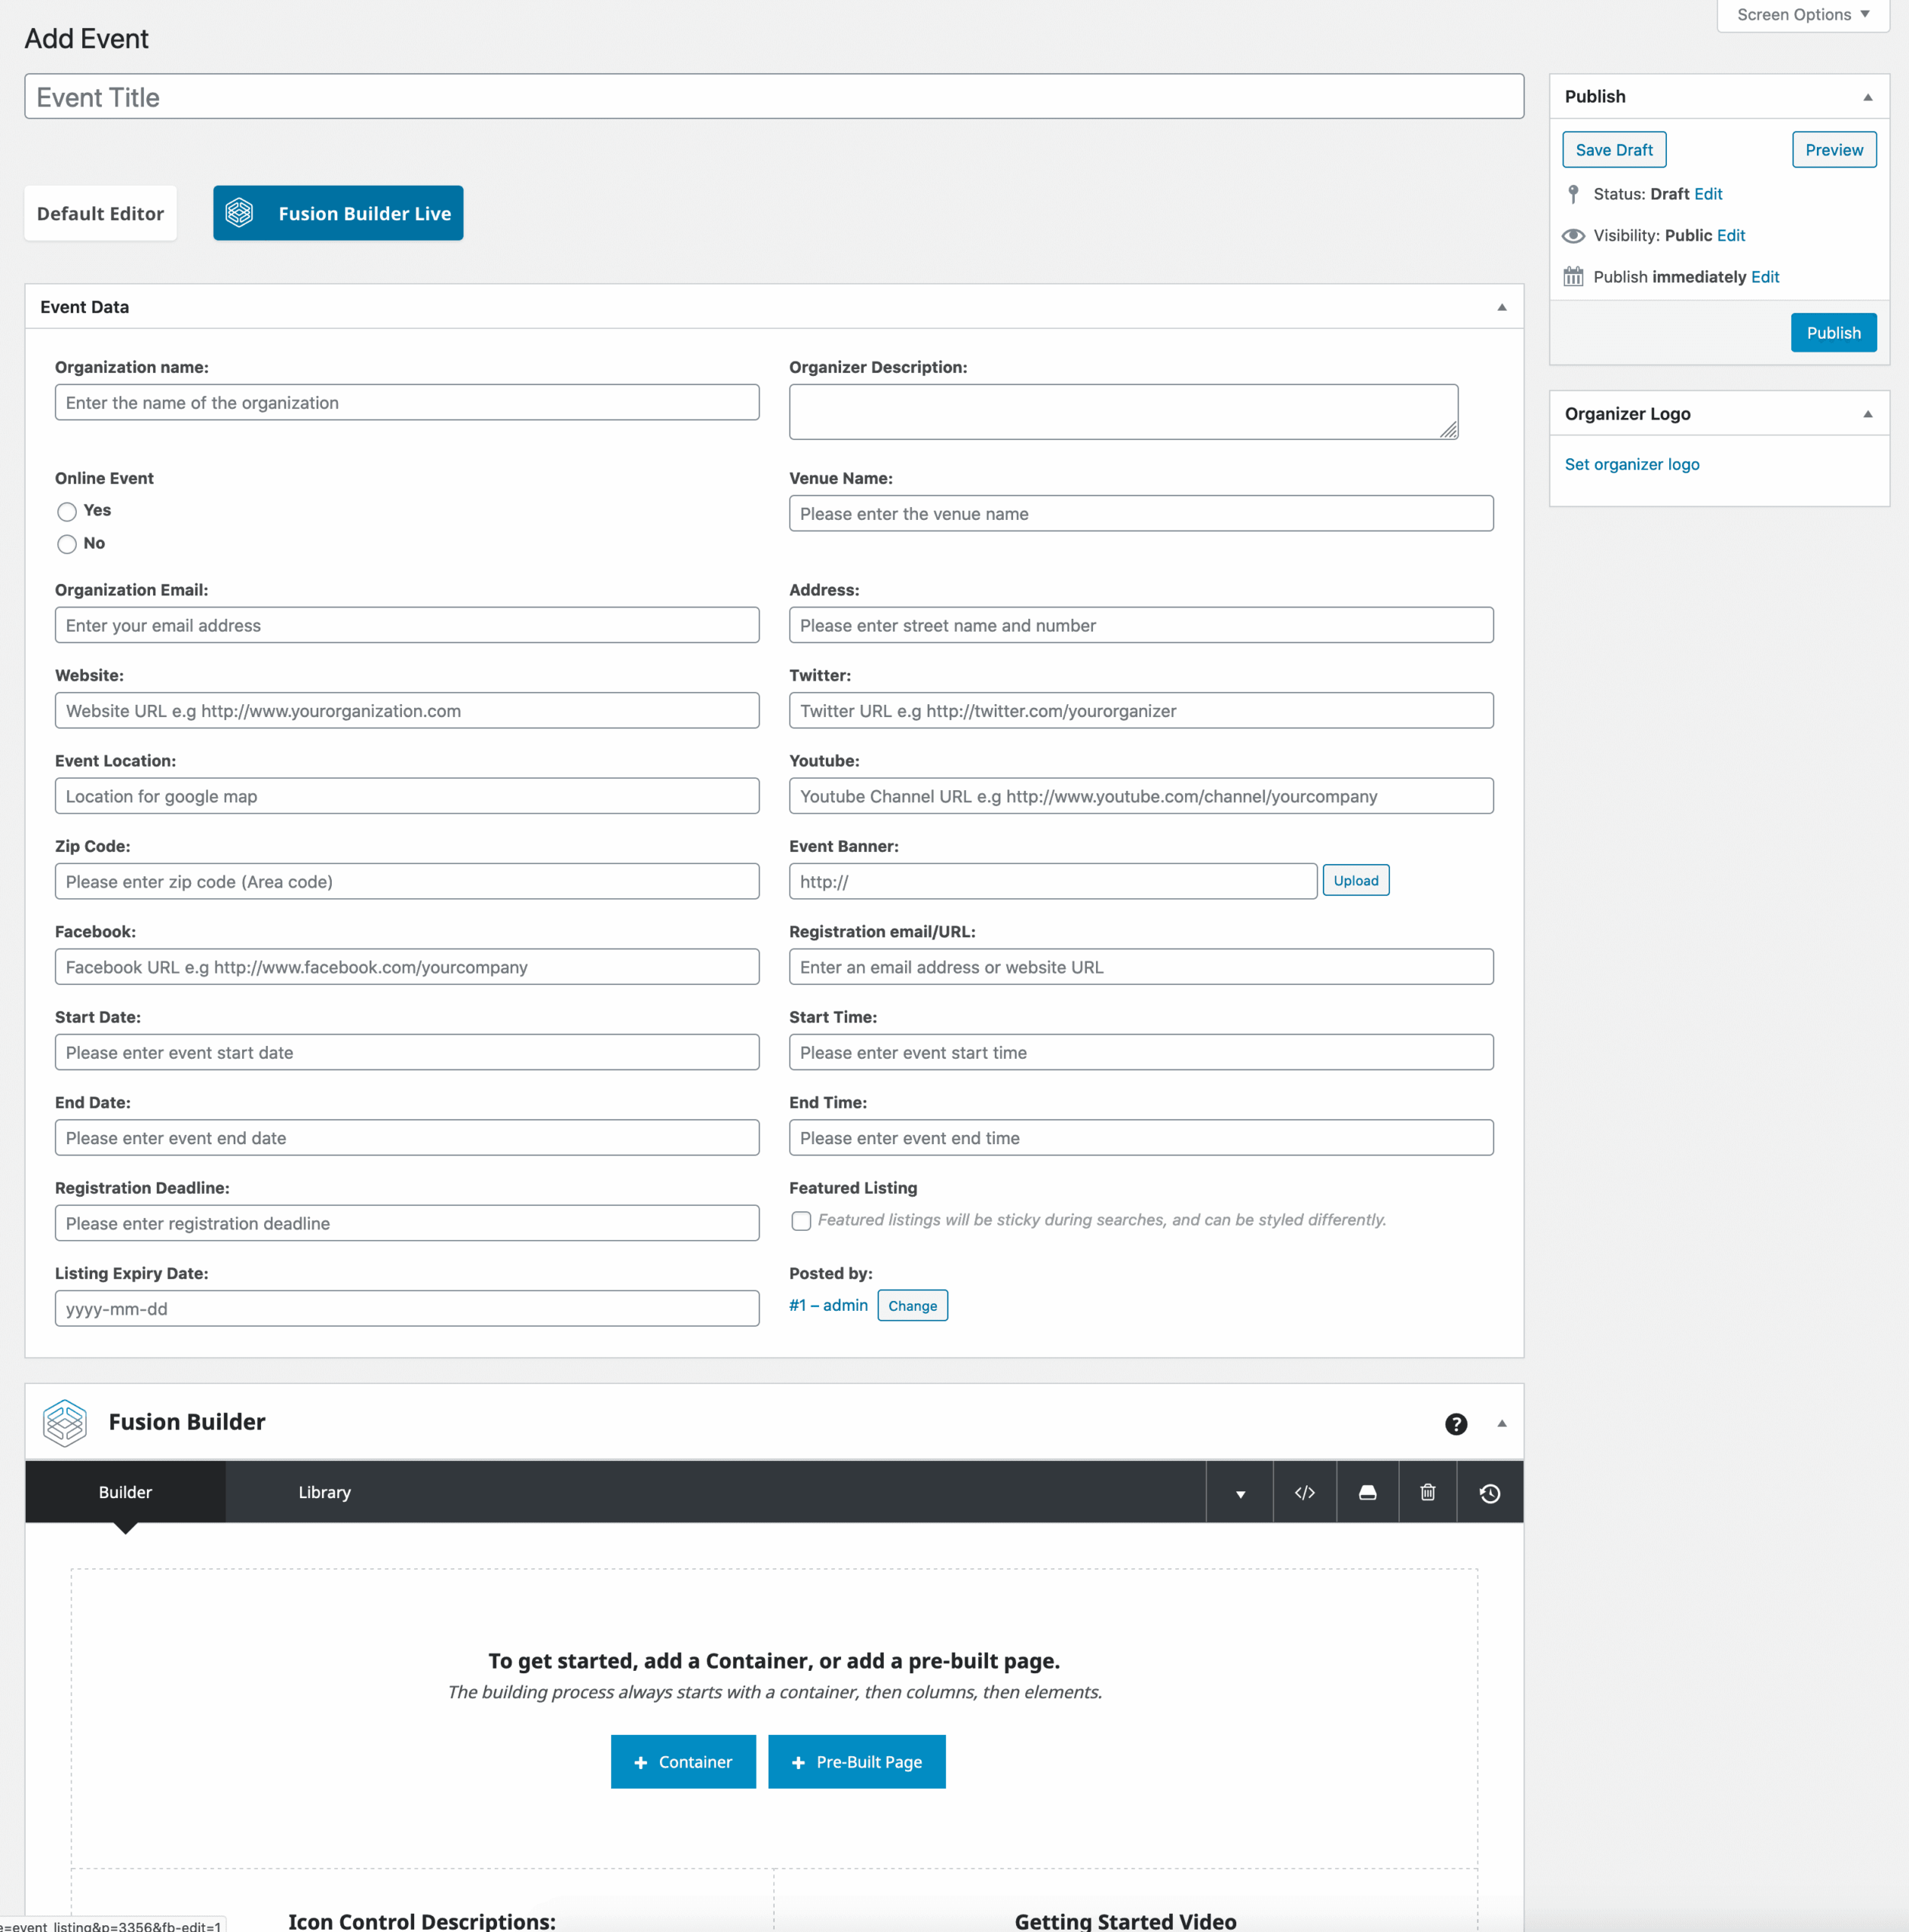This screenshot has width=1909, height=1932.
Task: Switch to the Library tab
Action: 324,1492
